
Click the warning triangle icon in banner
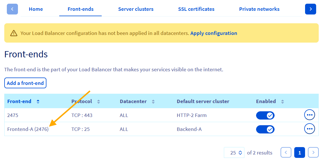[14, 33]
